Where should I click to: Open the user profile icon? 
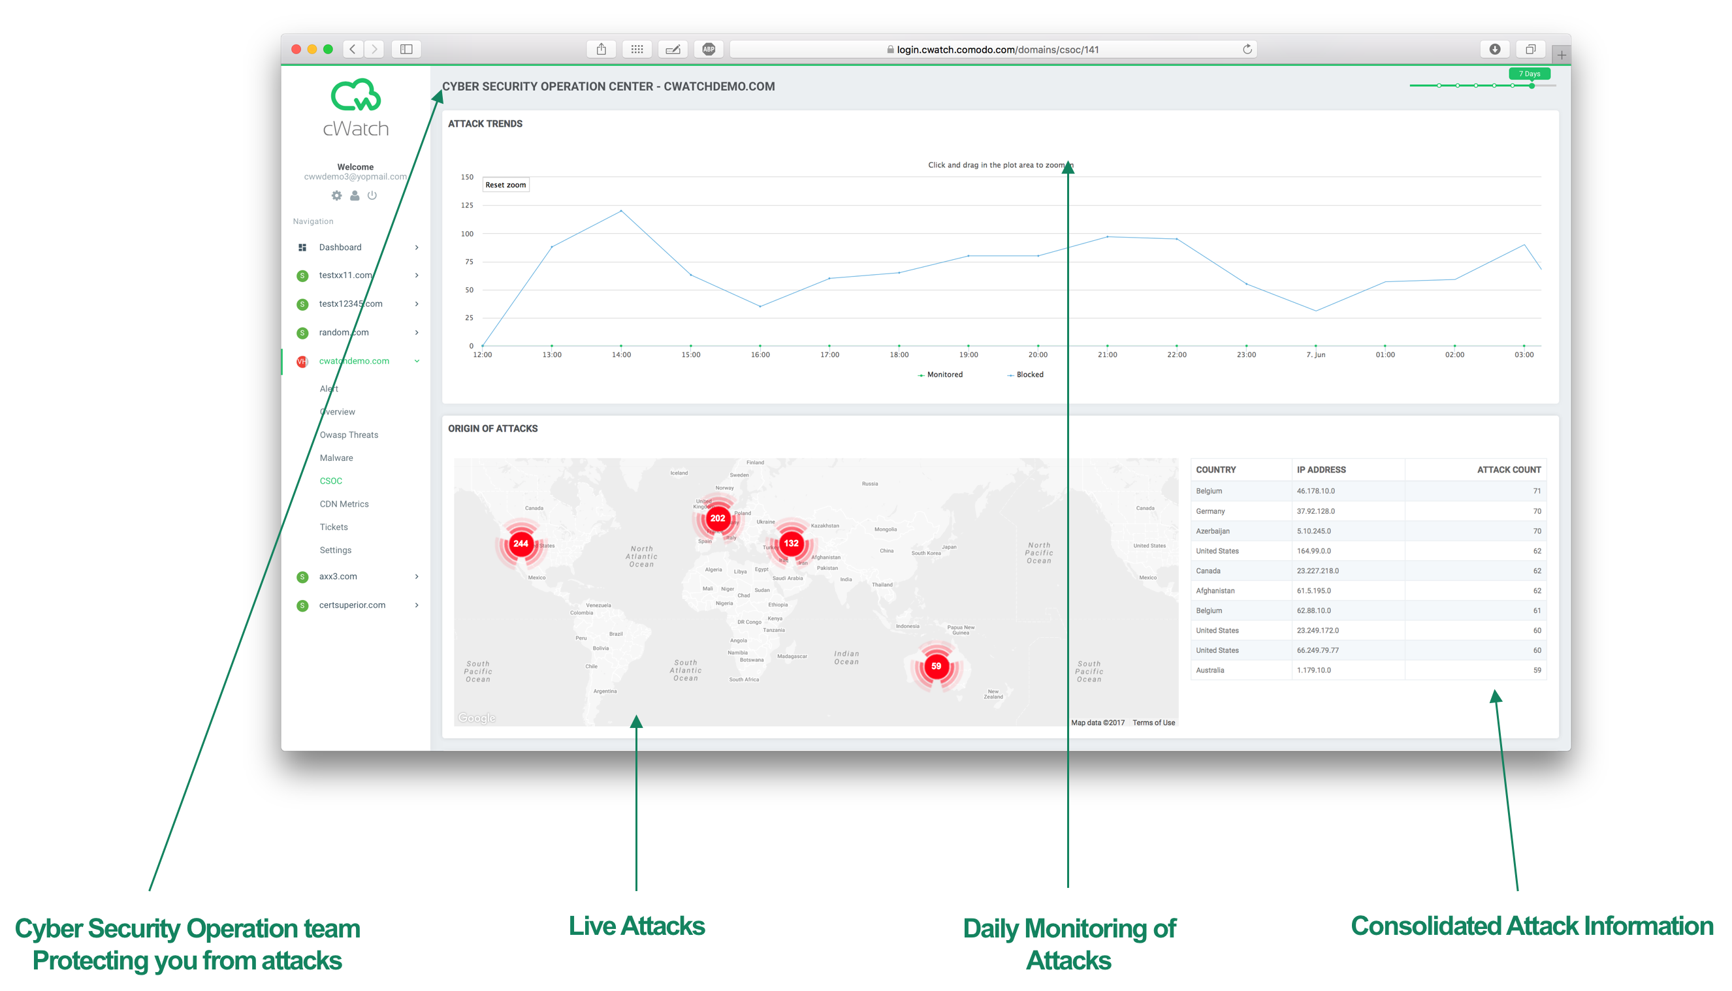point(355,195)
